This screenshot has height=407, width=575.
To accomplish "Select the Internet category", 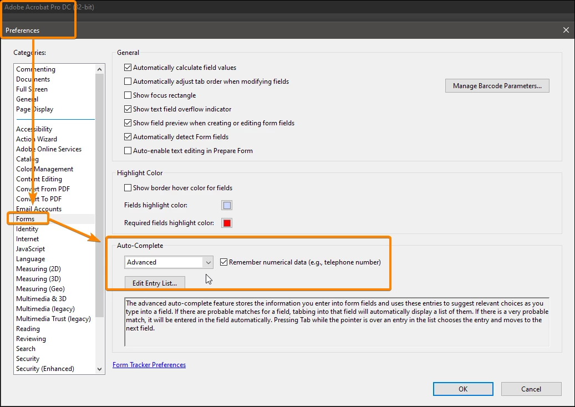I will (28, 238).
